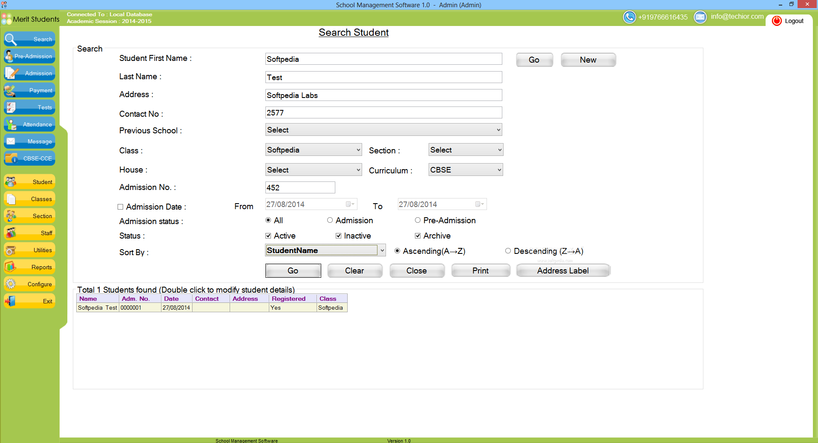
Task: Choose Descending (Z→A) sort order
Action: 508,251
